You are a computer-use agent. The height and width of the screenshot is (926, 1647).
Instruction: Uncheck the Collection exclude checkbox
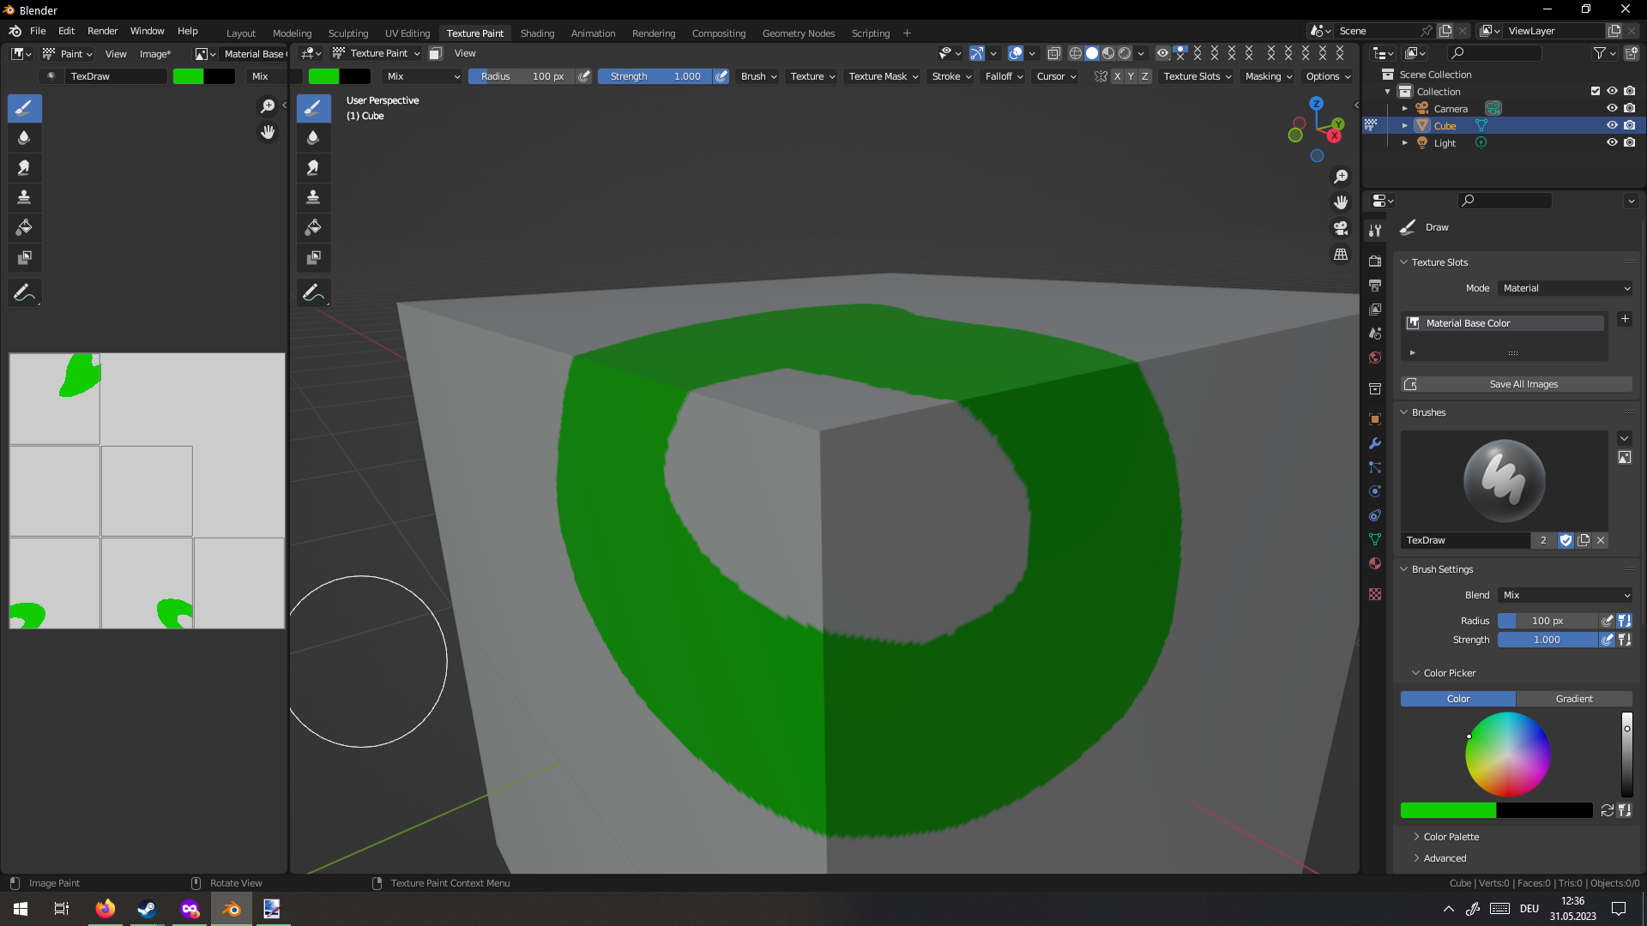coord(1596,91)
